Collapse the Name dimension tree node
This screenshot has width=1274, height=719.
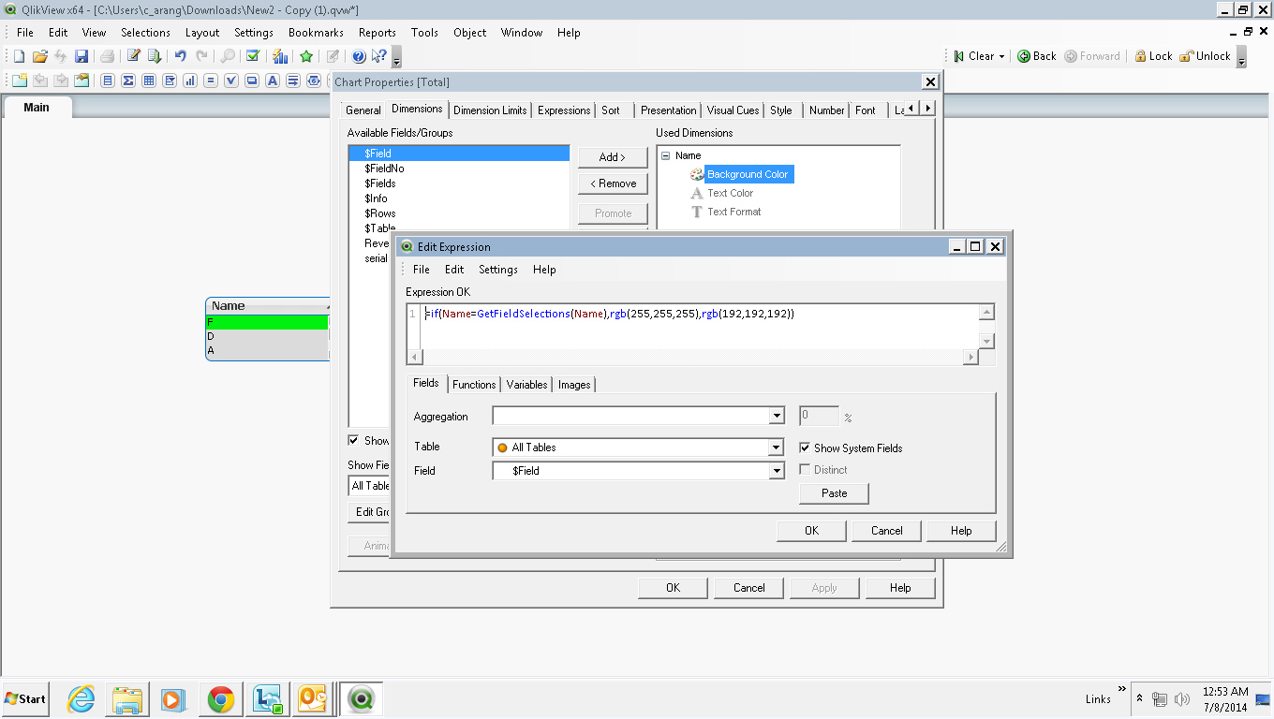pyautogui.click(x=665, y=155)
